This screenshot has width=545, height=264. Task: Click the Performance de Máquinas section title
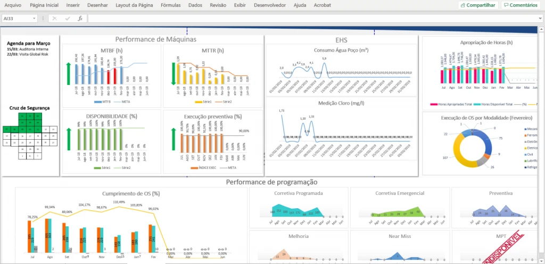pyautogui.click(x=156, y=39)
